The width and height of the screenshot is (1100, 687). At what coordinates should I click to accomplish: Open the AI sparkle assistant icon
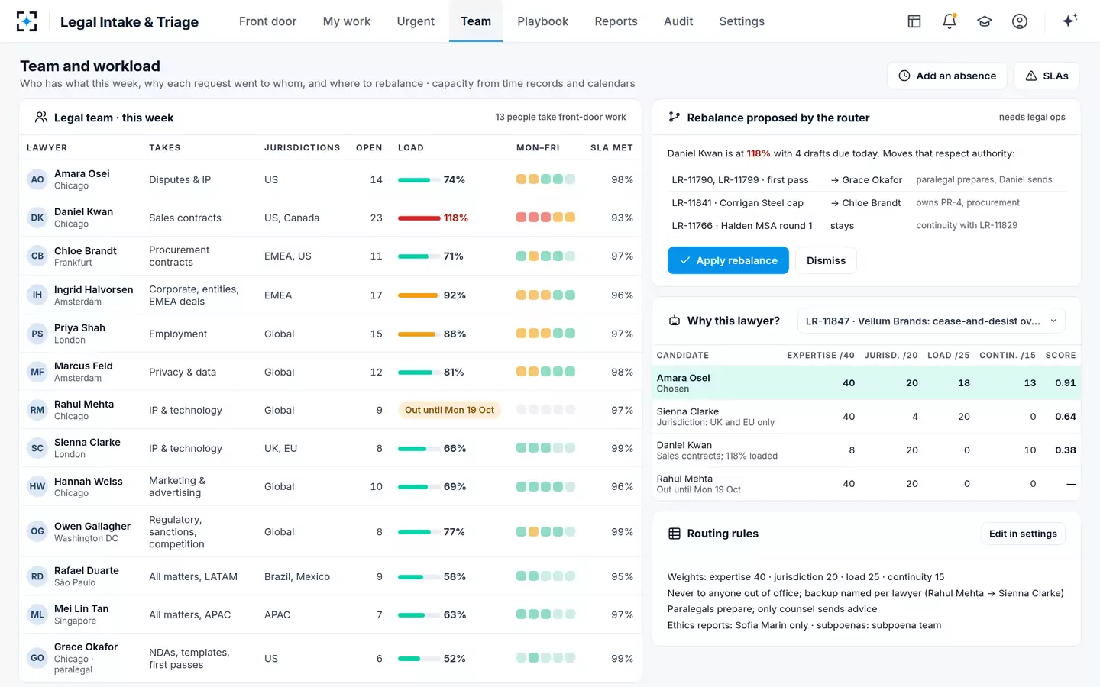click(x=1069, y=21)
